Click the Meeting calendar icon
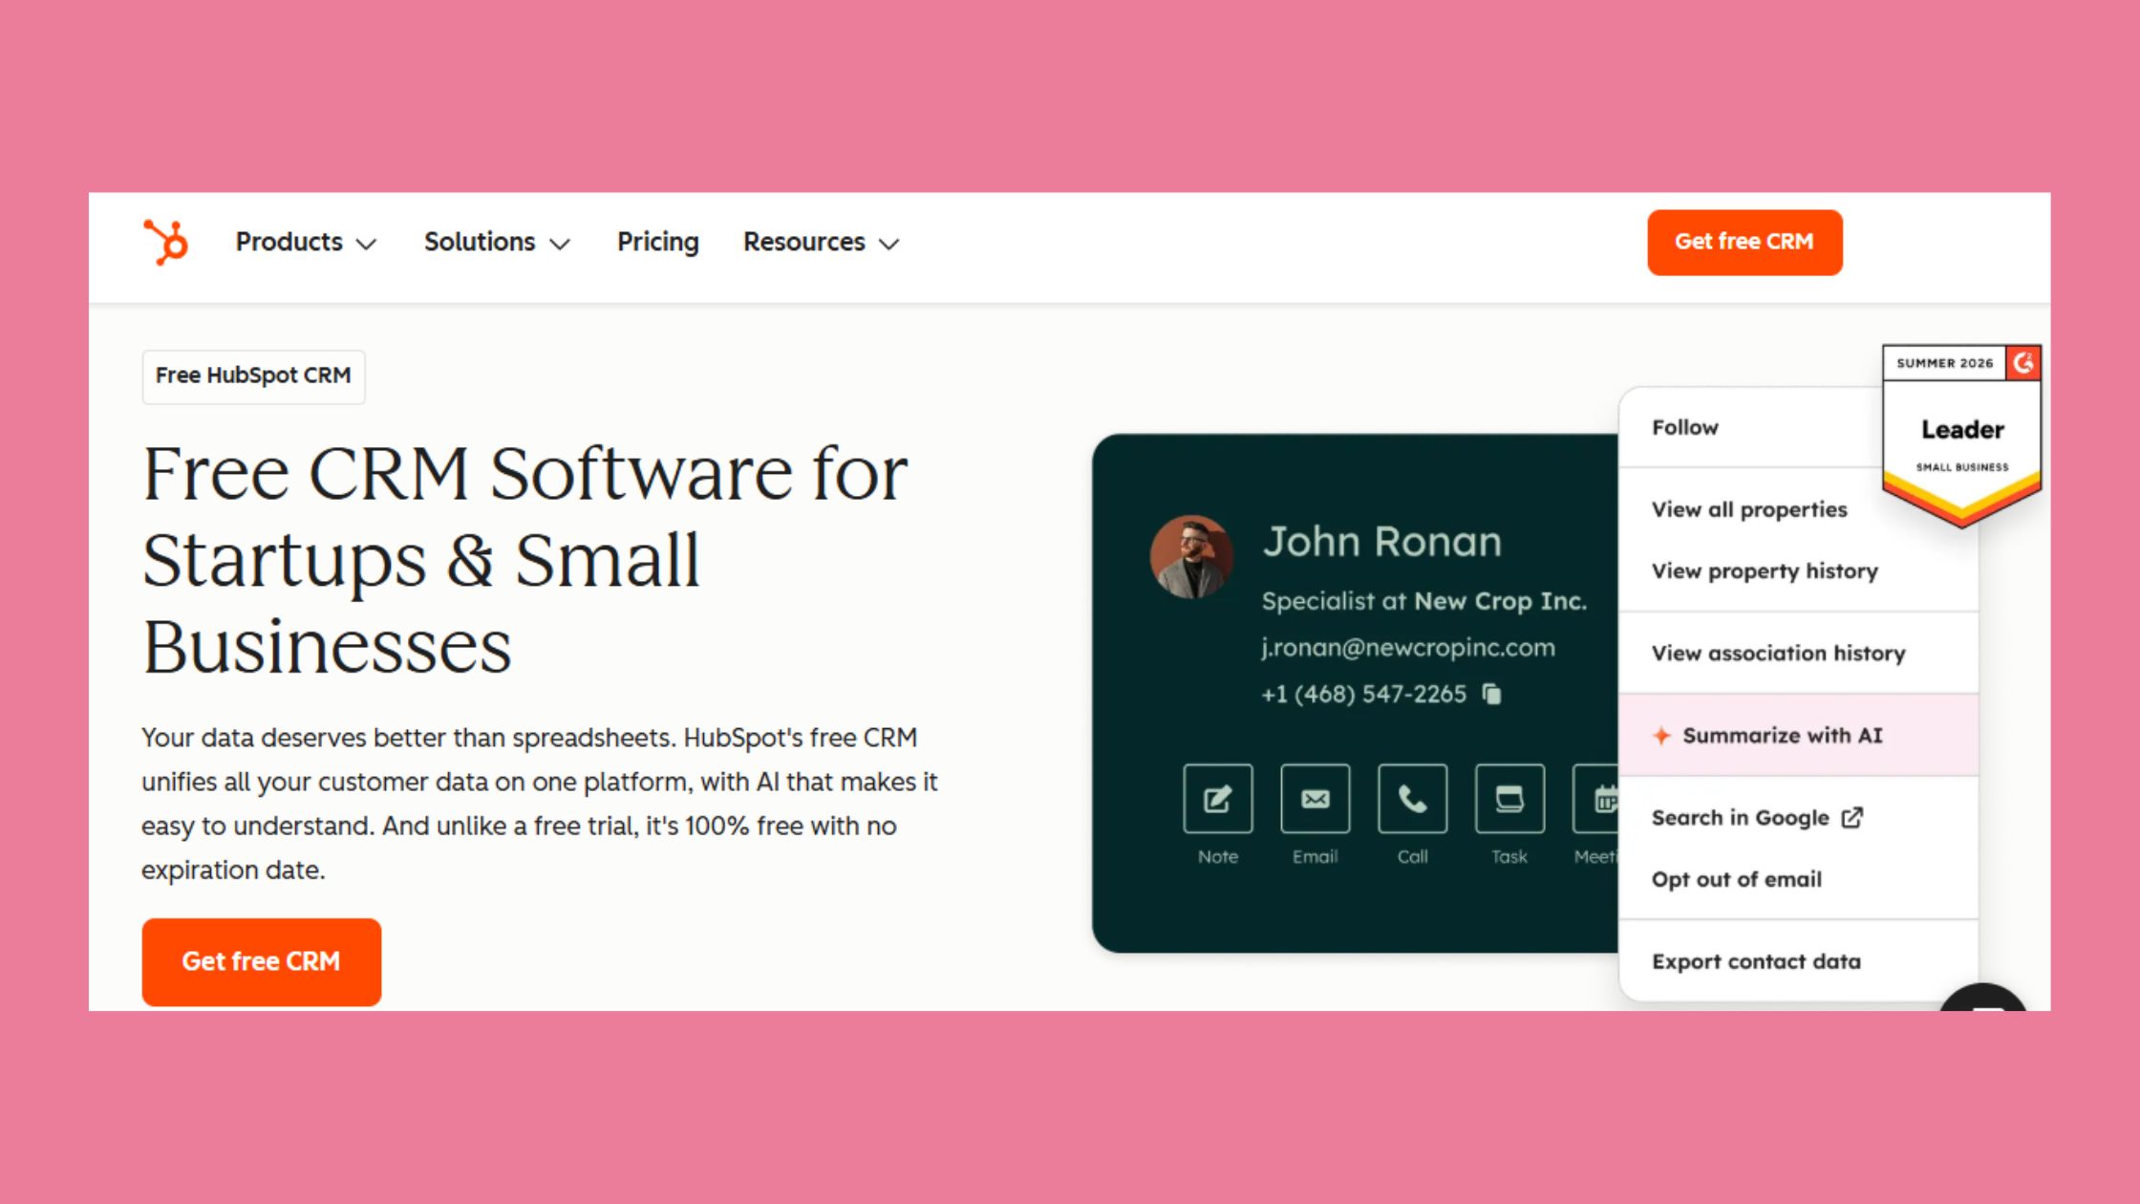The height and width of the screenshot is (1204, 2140). point(1596,799)
